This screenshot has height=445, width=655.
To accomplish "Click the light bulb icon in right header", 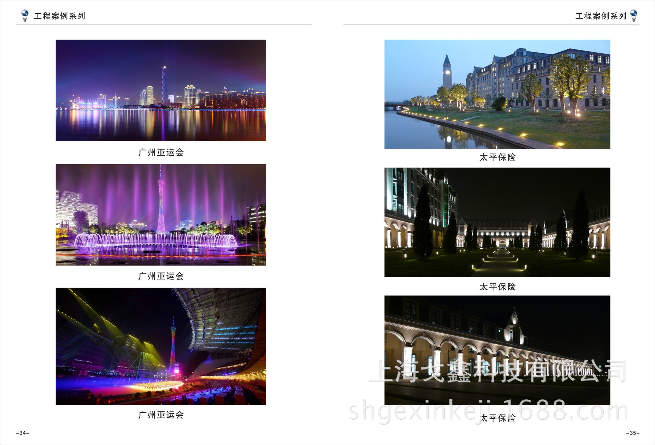I will coord(634,15).
